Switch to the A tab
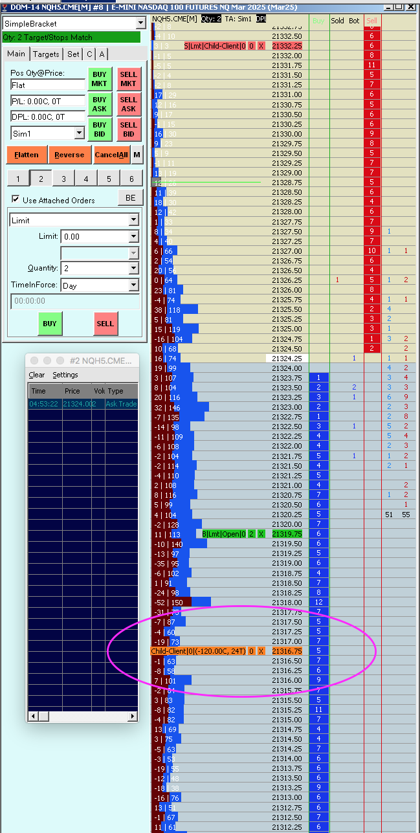The height and width of the screenshot is (833, 420). [x=102, y=54]
